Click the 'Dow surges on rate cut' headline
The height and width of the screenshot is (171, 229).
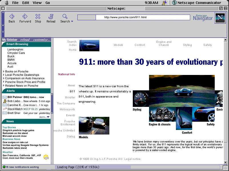[x=15, y=142]
